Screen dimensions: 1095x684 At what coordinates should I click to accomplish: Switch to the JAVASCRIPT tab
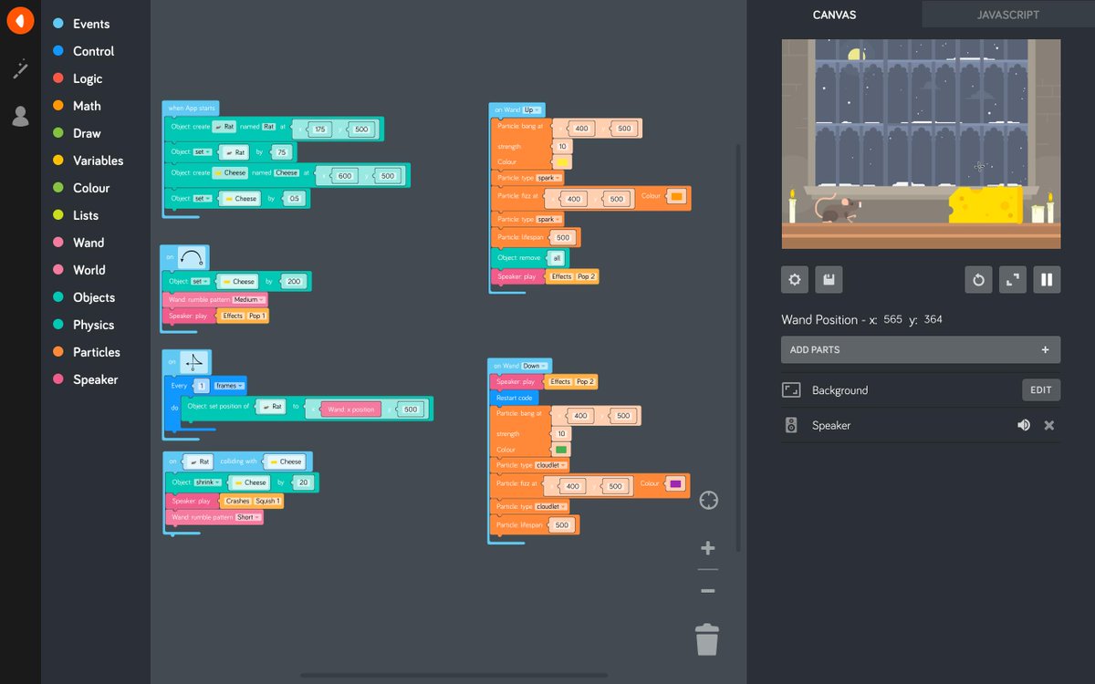(1008, 14)
